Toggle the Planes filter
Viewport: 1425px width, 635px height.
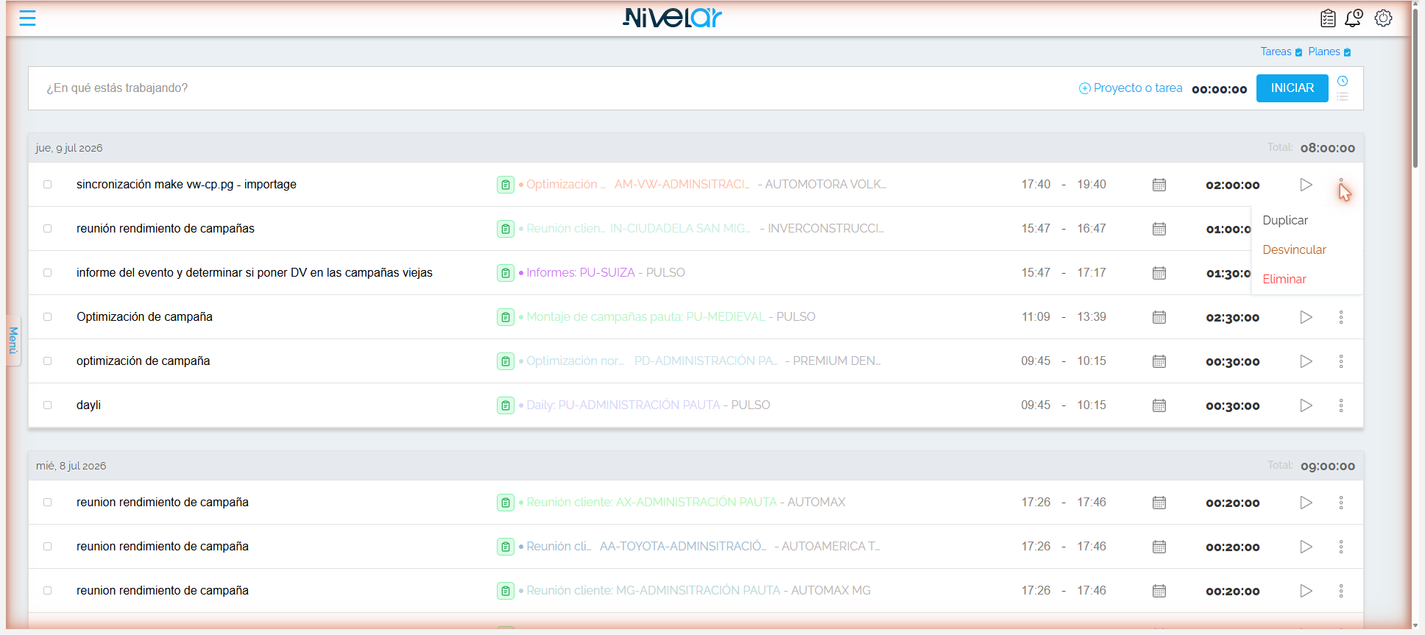click(x=1329, y=52)
